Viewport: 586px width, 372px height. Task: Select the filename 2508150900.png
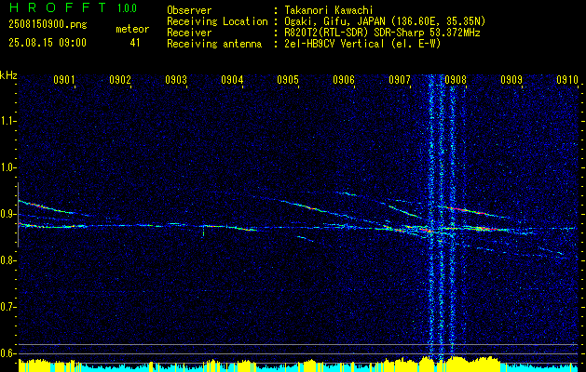click(48, 25)
